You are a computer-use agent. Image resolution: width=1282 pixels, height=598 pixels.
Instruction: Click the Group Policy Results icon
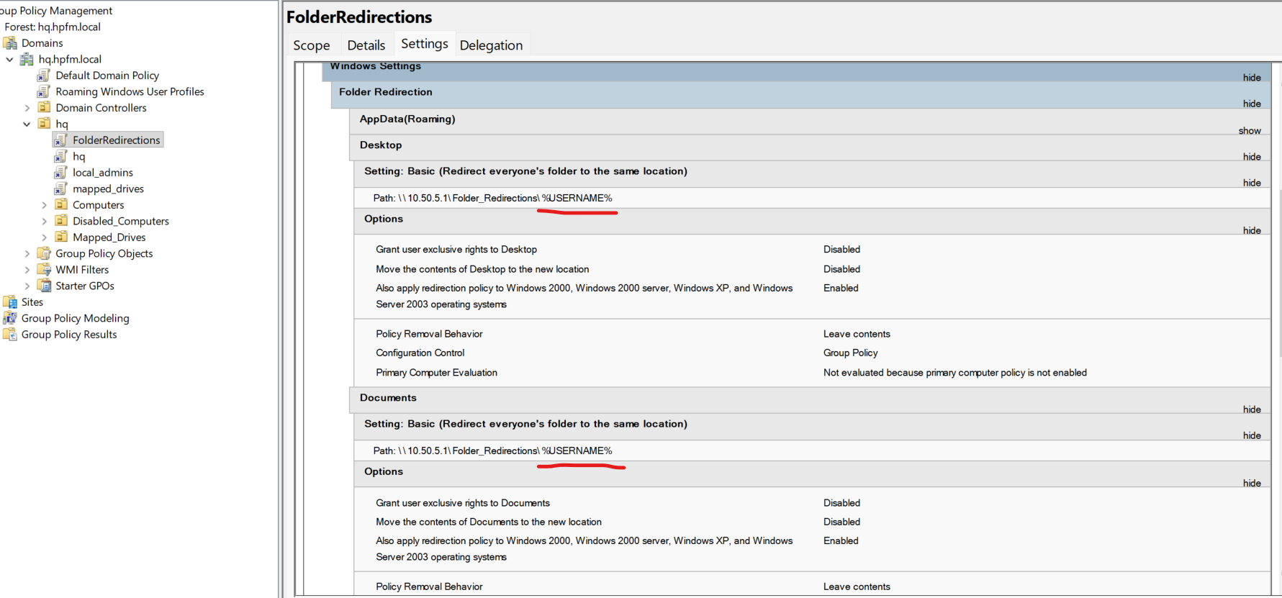[x=10, y=335]
